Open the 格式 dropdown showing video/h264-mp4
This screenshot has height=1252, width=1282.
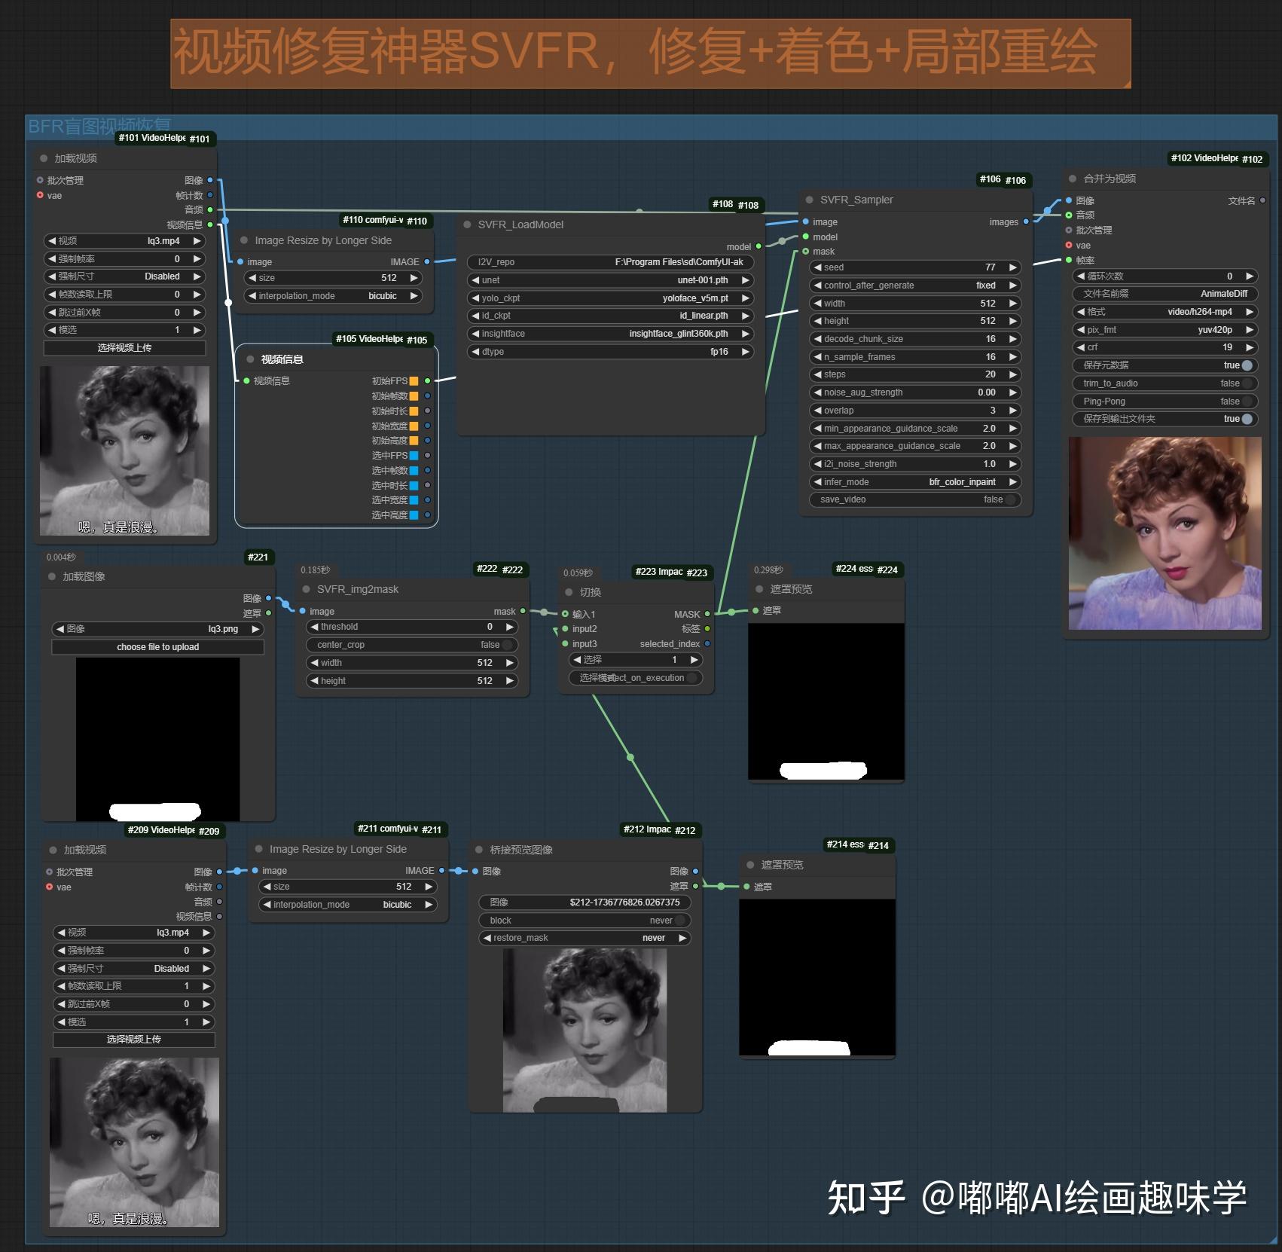tap(1164, 312)
